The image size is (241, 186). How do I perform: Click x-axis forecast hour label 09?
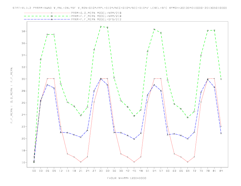54,171
